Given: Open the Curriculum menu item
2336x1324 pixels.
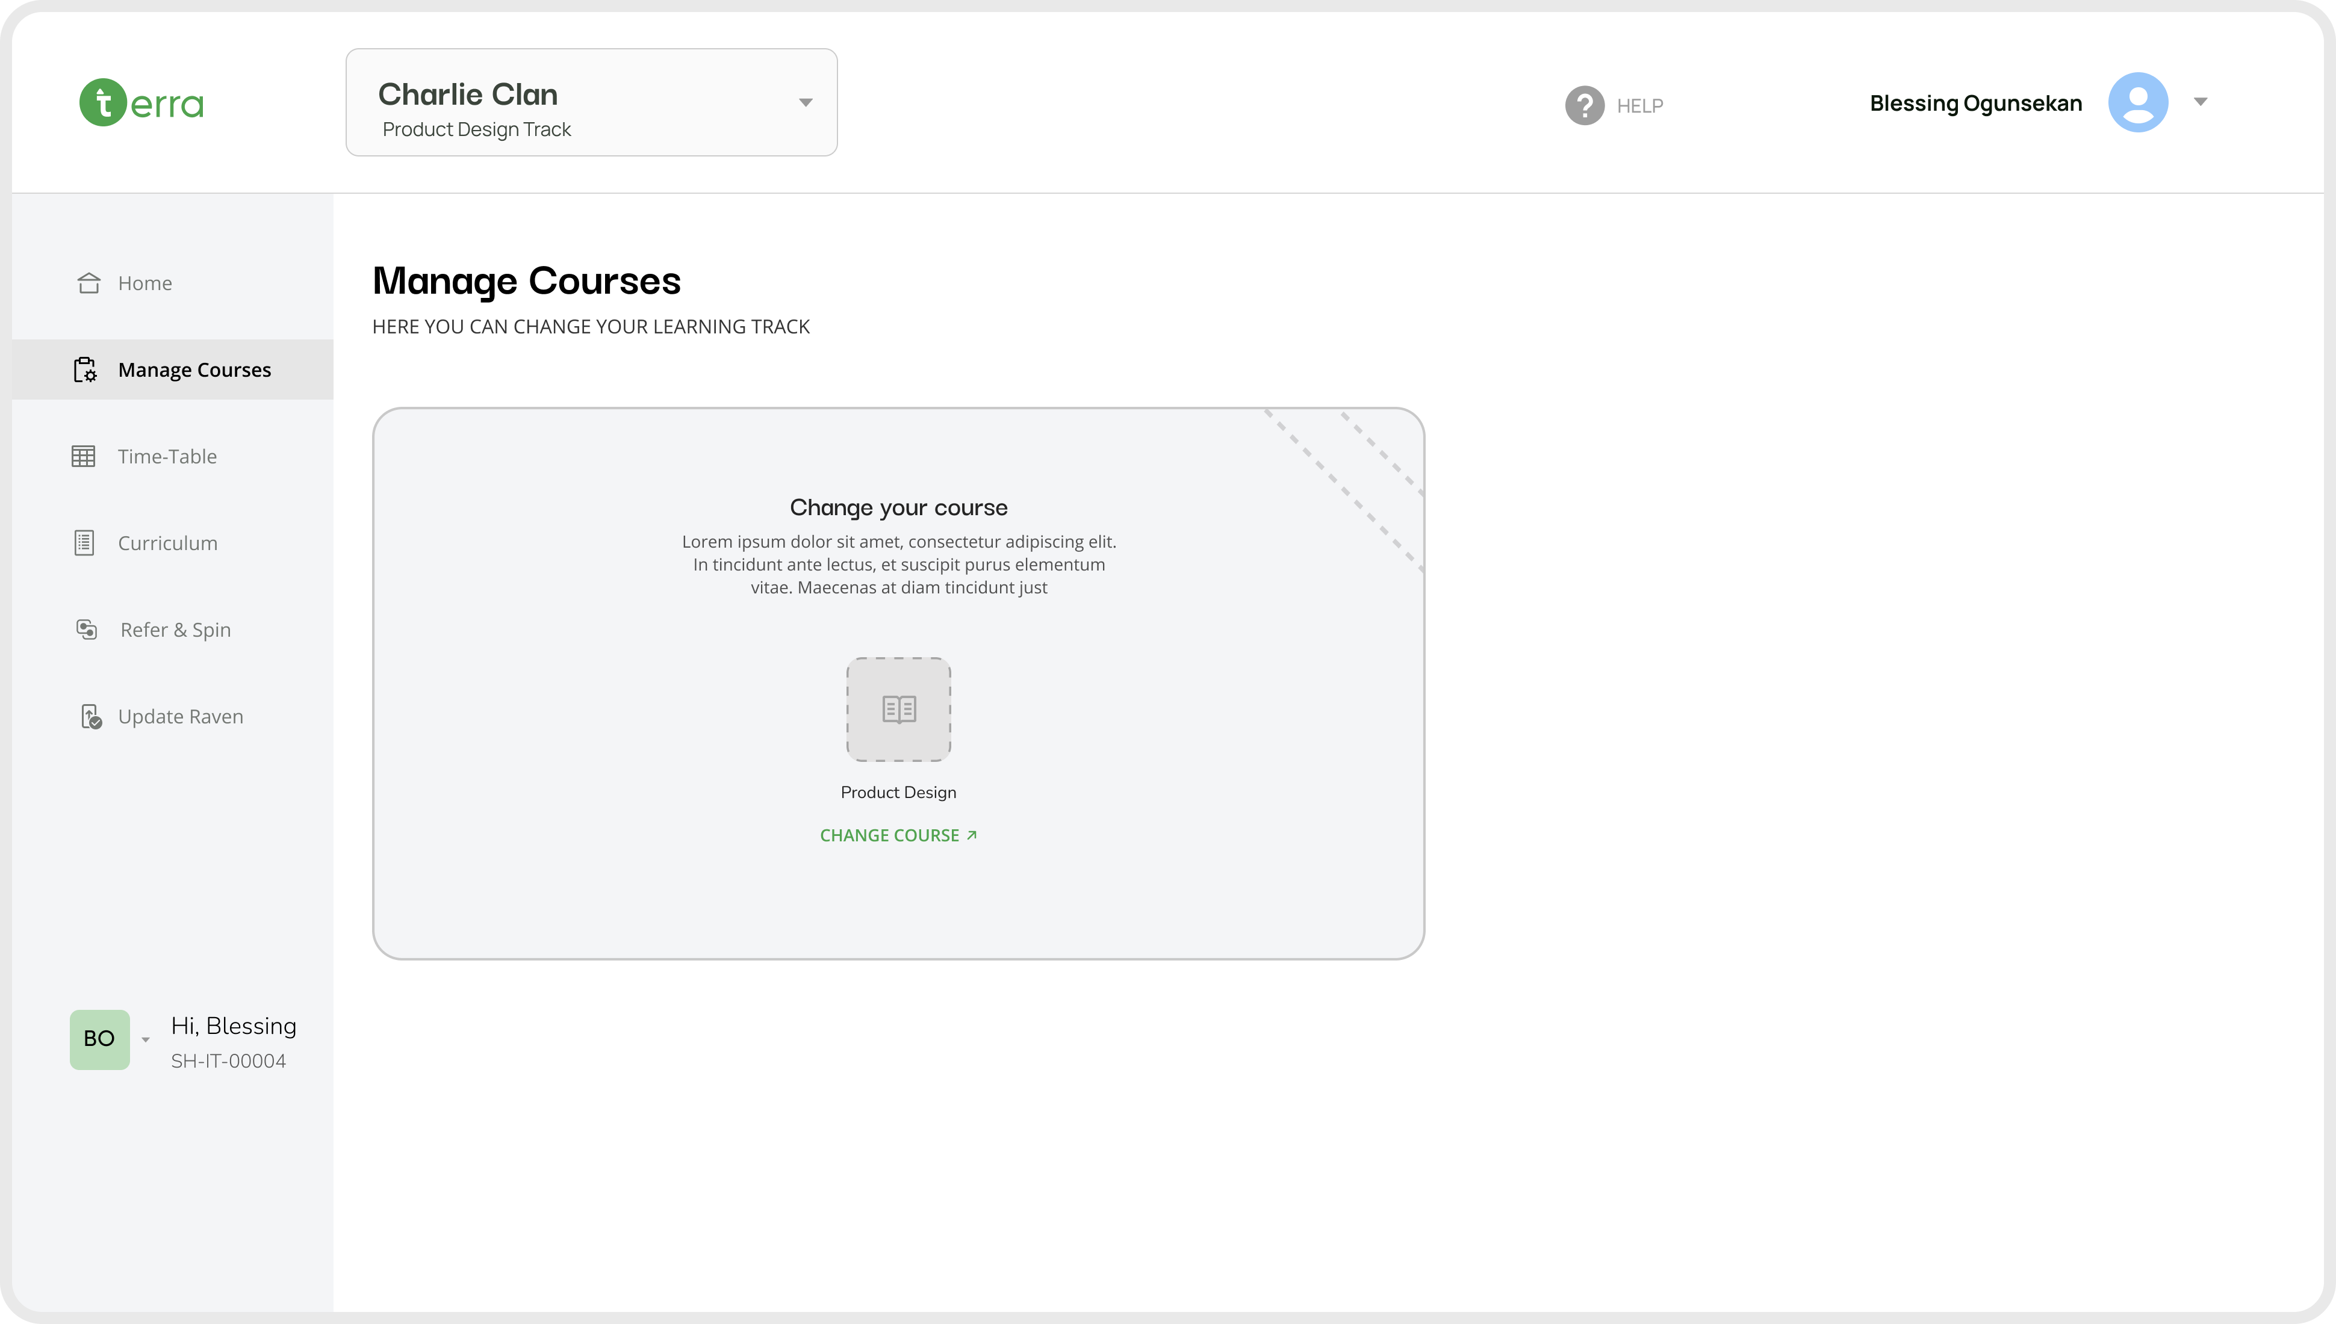Looking at the screenshot, I should pos(167,543).
